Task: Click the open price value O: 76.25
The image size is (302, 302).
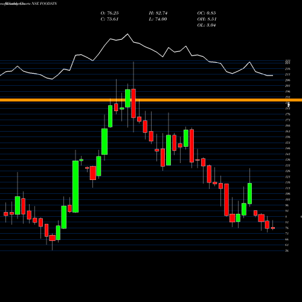Action: [109, 13]
